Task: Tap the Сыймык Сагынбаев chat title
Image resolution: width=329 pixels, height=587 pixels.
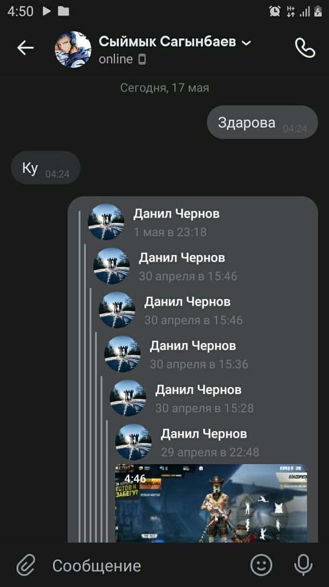Action: (167, 42)
